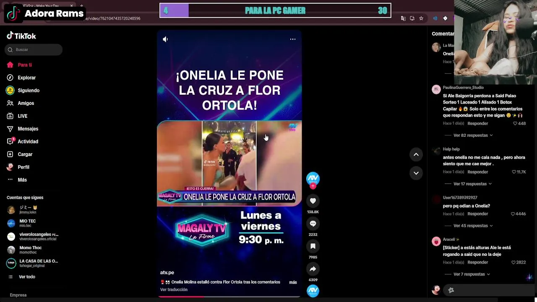The image size is (537, 302).
Task: Expand video description with más
Action: pyautogui.click(x=293, y=282)
